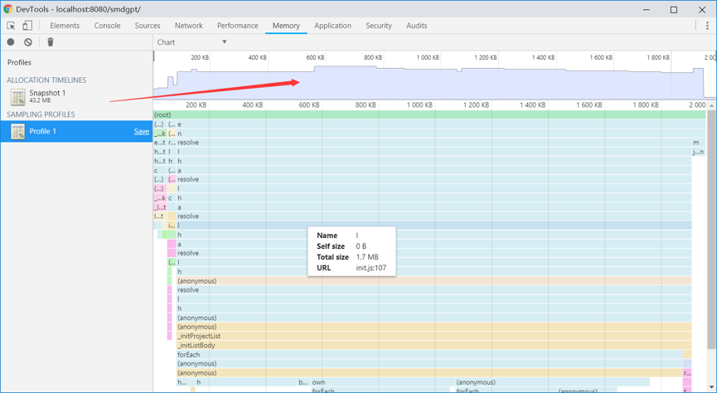Close the DevTools window
Screen dimensions: 717x393
(702, 10)
